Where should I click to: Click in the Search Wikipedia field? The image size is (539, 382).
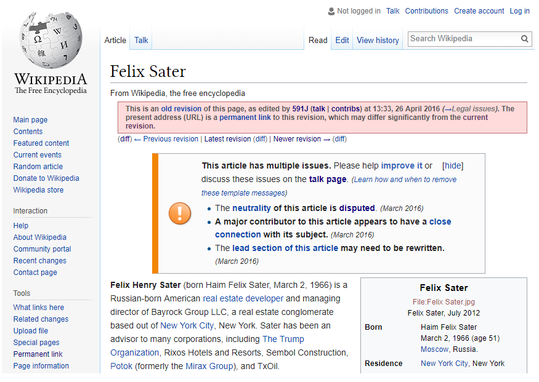pyautogui.click(x=463, y=39)
